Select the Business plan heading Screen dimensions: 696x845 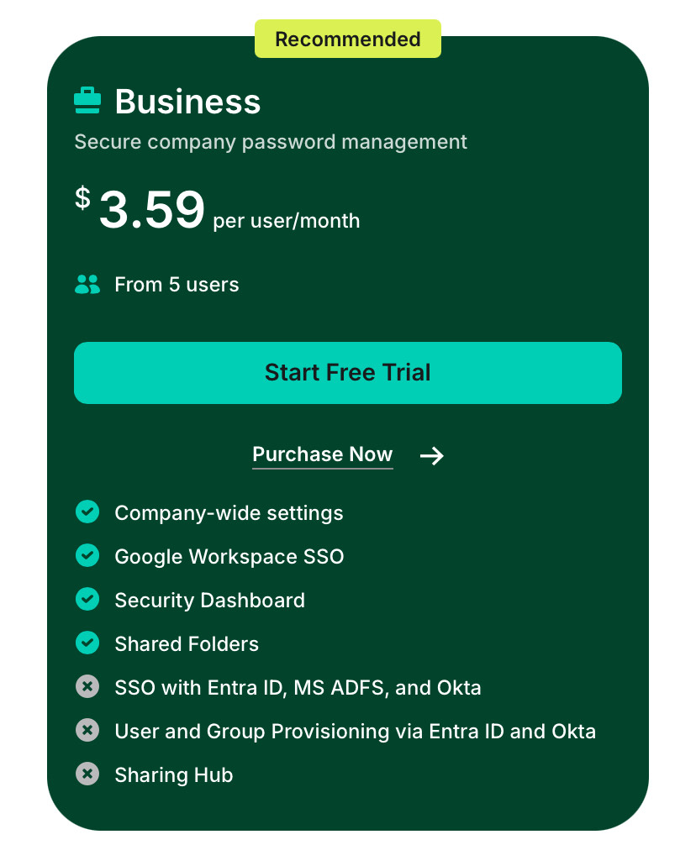pos(187,102)
